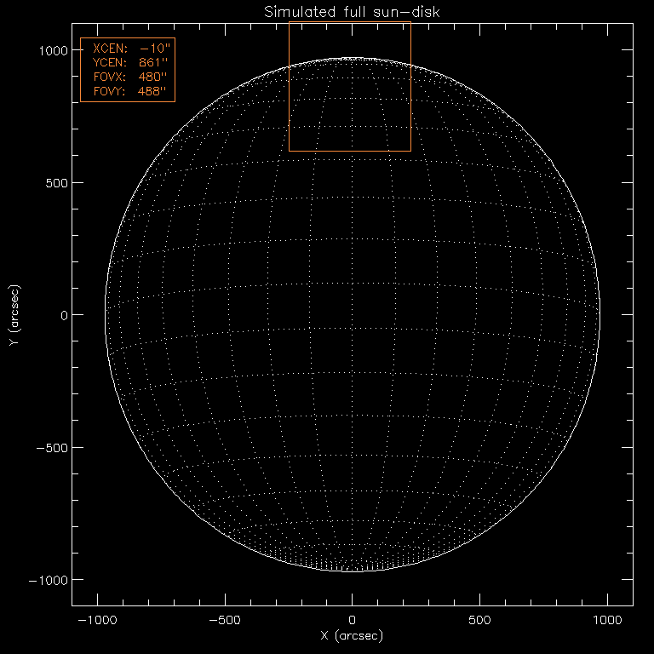This screenshot has height=654, width=654.
Task: Click the 'Y (arcsec)' axis label
Action: [13, 315]
